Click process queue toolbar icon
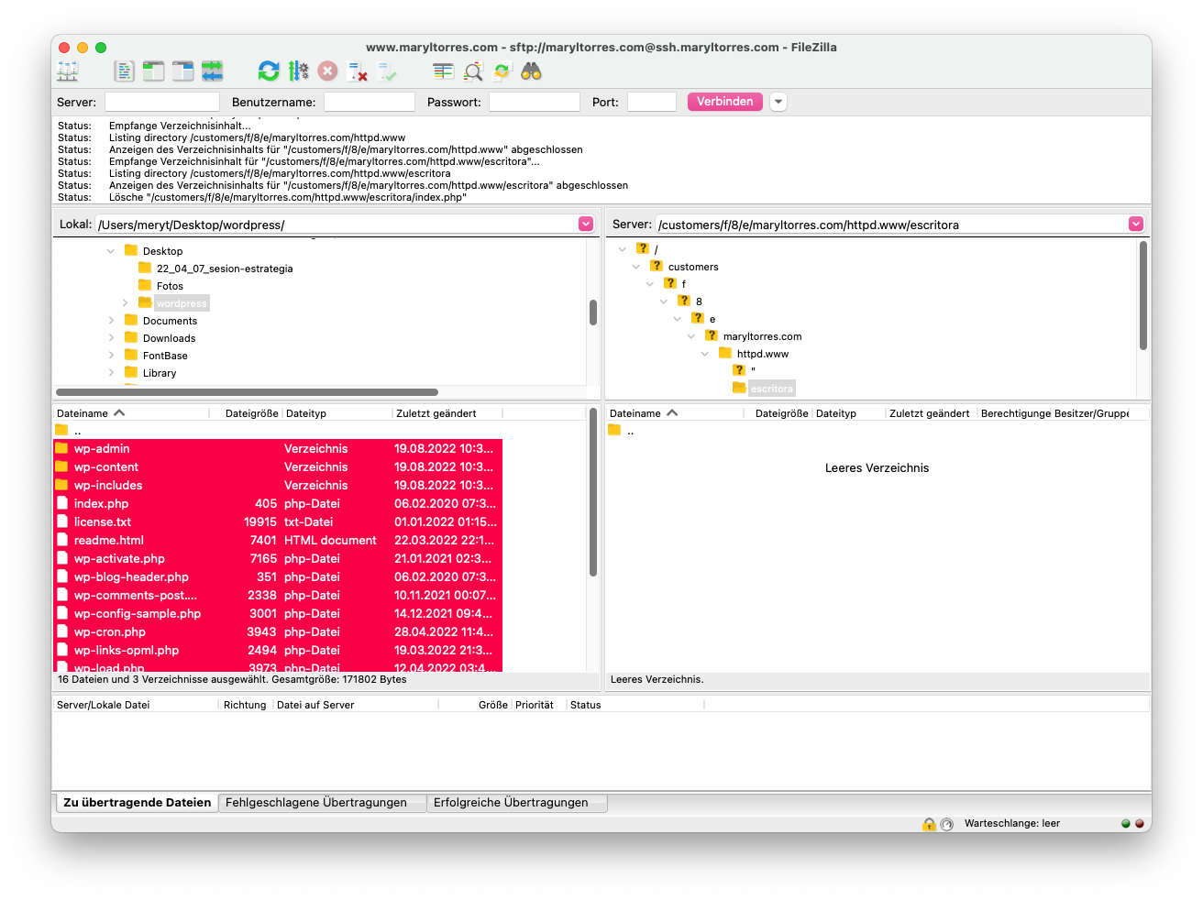This screenshot has width=1203, height=900. 298,71
